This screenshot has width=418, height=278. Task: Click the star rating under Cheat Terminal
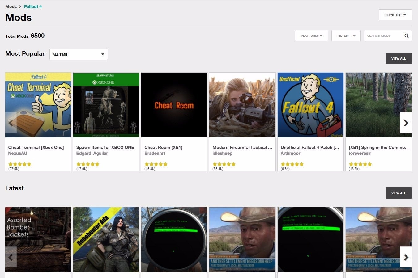[20, 164]
